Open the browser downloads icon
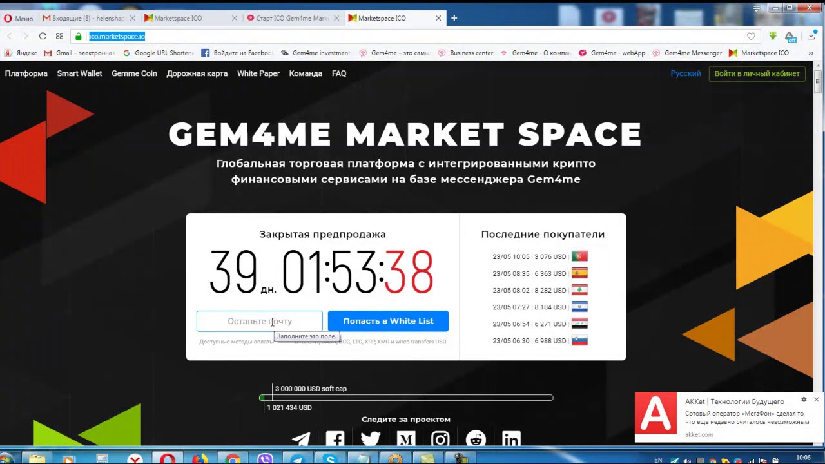825x464 pixels. tap(811, 36)
